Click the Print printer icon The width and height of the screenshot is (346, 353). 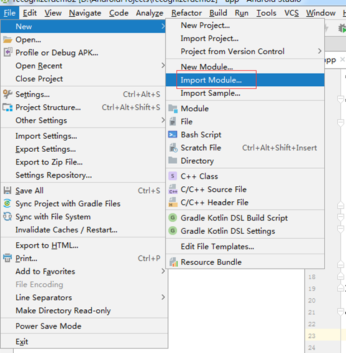pyautogui.click(x=7, y=258)
